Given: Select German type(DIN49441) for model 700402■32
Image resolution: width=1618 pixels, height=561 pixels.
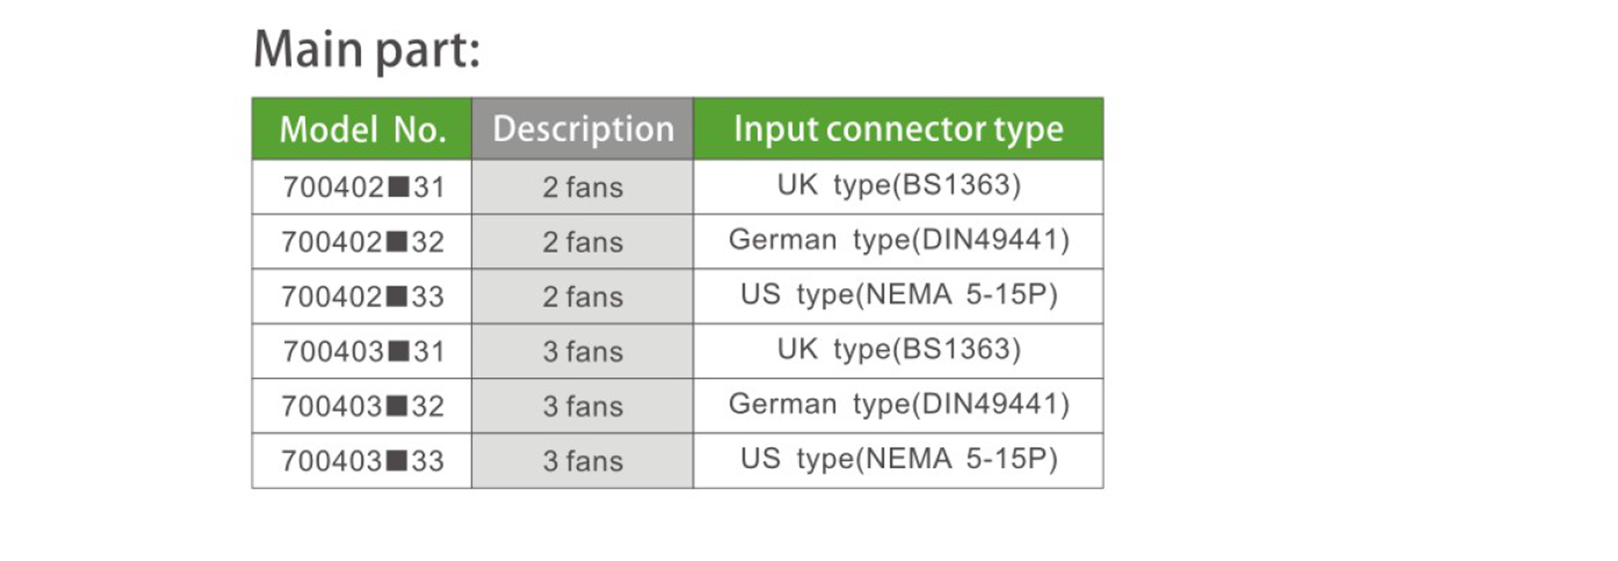Looking at the screenshot, I should pyautogui.click(x=899, y=240).
